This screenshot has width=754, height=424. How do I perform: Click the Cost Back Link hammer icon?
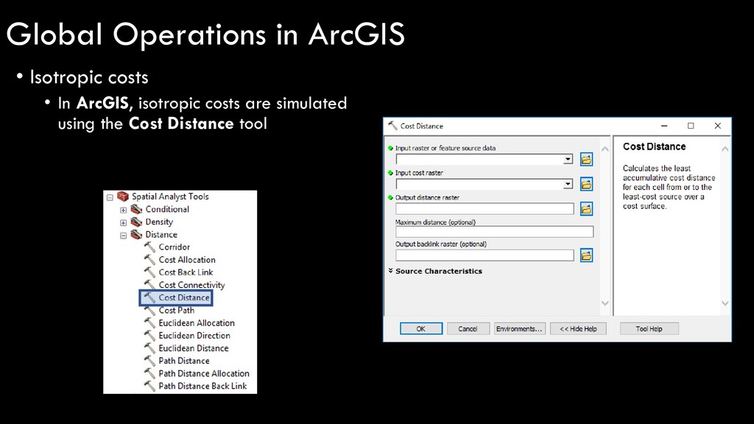pyautogui.click(x=149, y=272)
